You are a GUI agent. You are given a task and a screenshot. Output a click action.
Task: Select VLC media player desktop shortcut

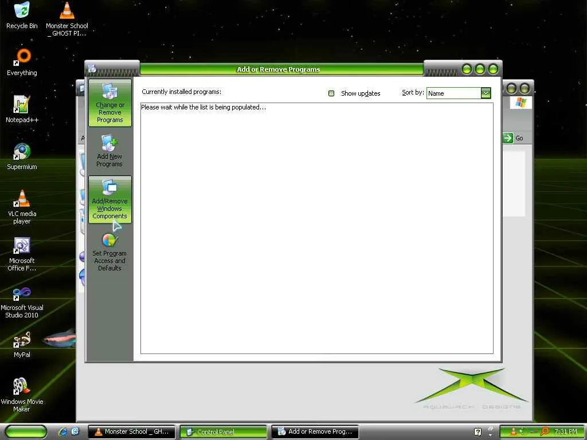(x=22, y=207)
